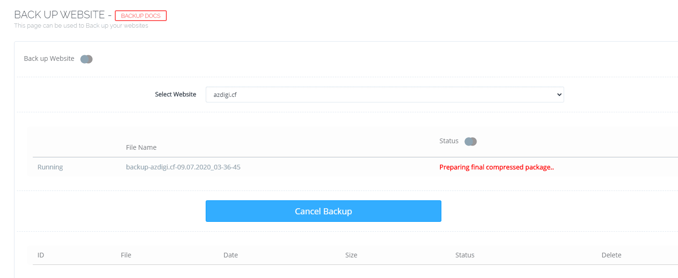Click the dropdown arrow of website selector
This screenshot has width=678, height=278.
(x=559, y=95)
